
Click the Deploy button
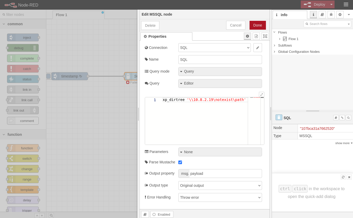[315, 4]
